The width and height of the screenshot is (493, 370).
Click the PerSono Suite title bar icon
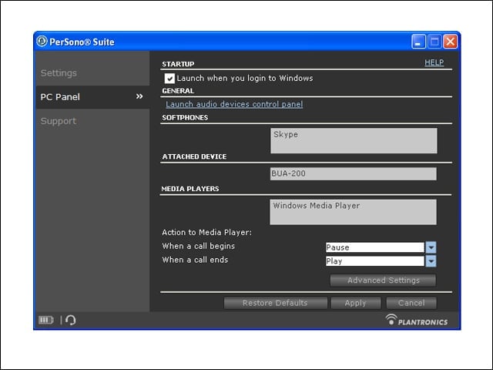(x=42, y=41)
